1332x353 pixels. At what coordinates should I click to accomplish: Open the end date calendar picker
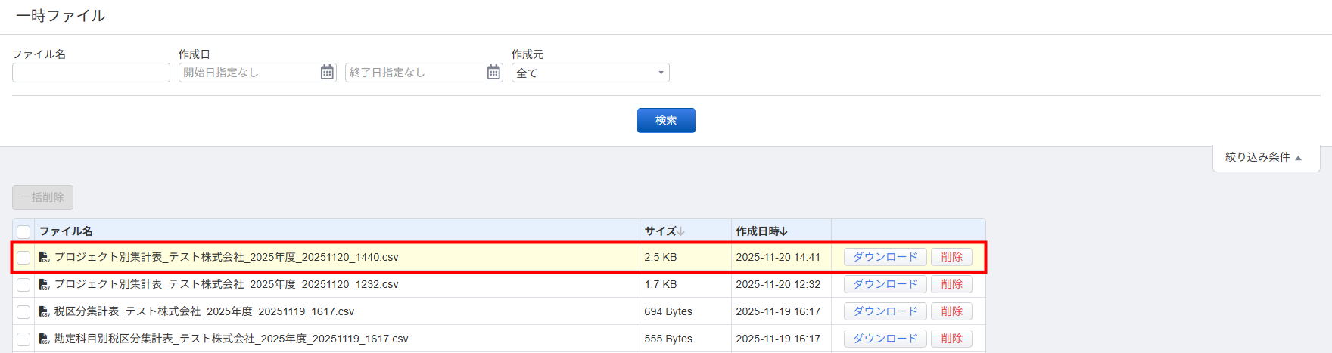[x=493, y=73]
